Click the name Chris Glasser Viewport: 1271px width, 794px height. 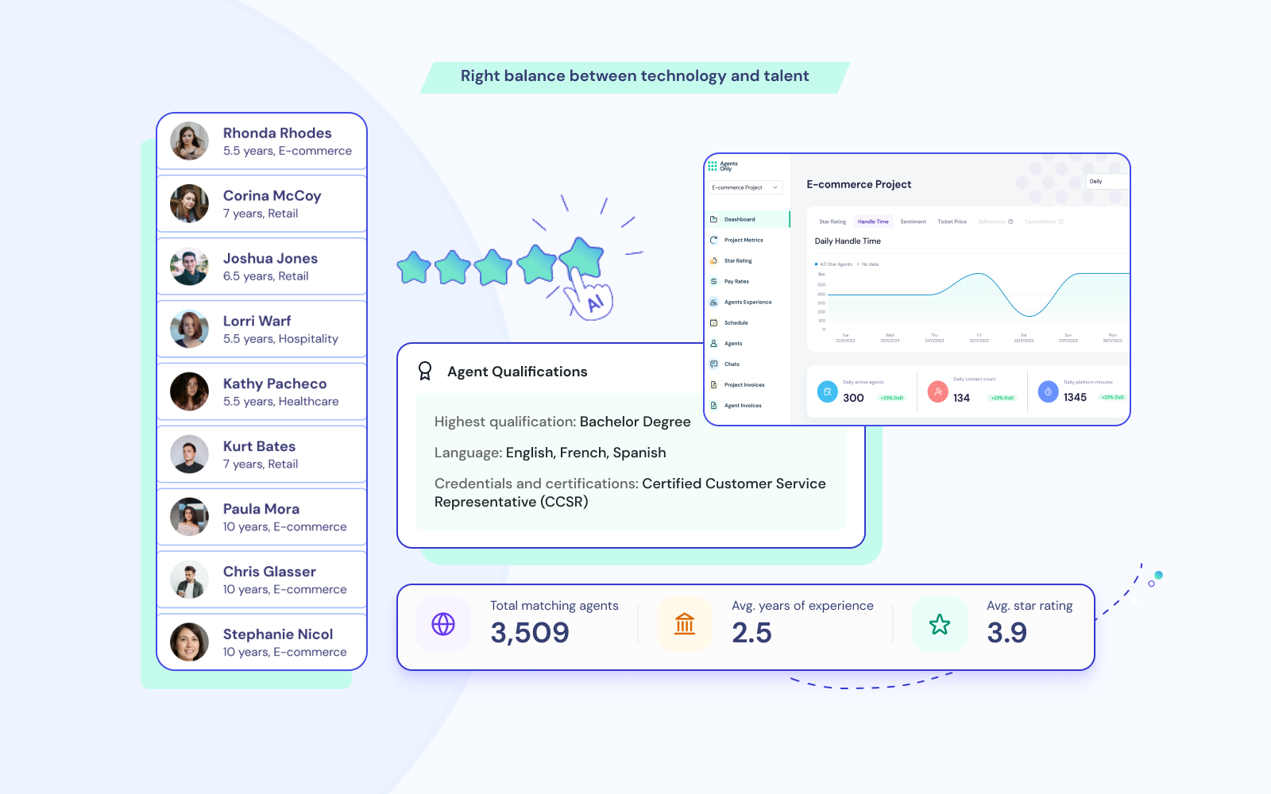(269, 572)
